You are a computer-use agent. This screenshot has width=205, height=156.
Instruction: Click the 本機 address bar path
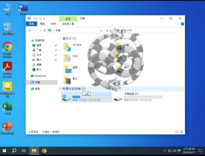(x=58, y=30)
